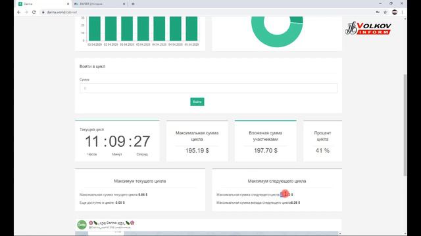This screenshot has height=236, width=421.
Task: Click the Максимальная сумма вклада следующего цикла line
Action: tap(259, 203)
